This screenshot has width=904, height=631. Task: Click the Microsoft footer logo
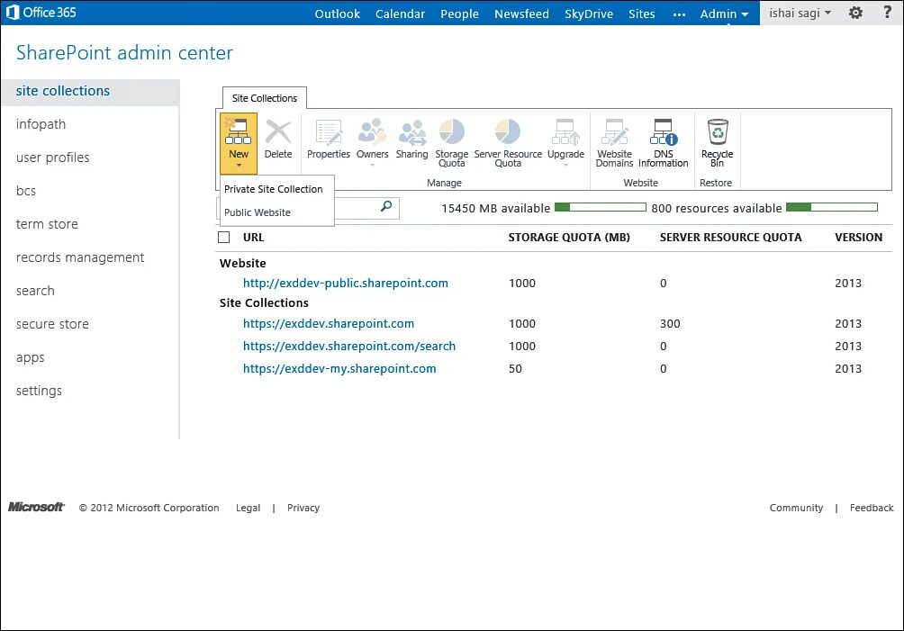(x=36, y=507)
